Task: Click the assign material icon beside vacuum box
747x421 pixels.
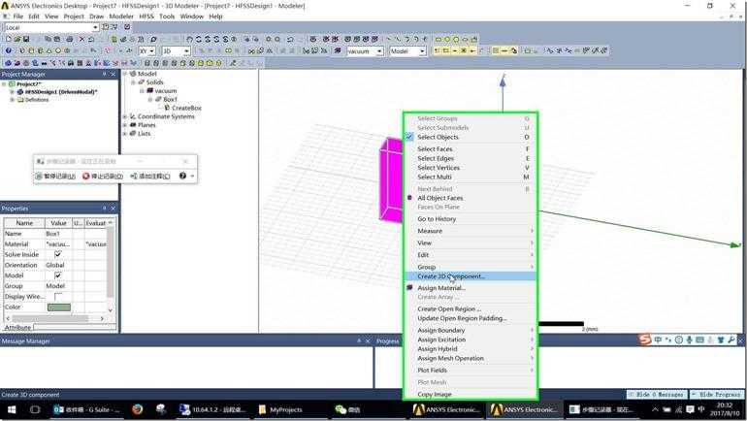Action: point(338,51)
